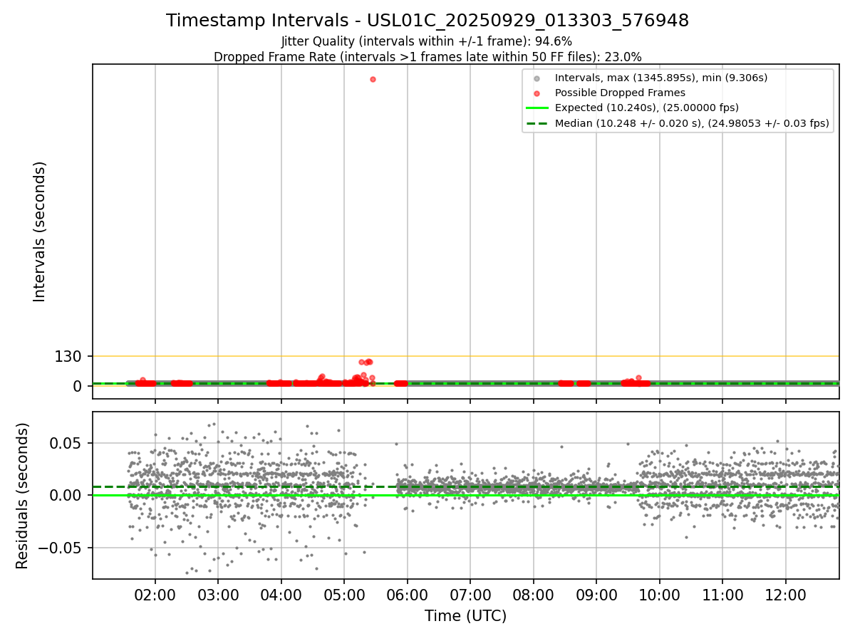
Task: Click the x-axis tick label '04:00'
Action: (281, 595)
